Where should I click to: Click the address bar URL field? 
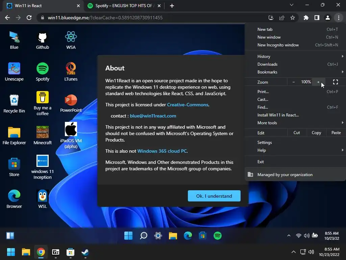pos(152,18)
